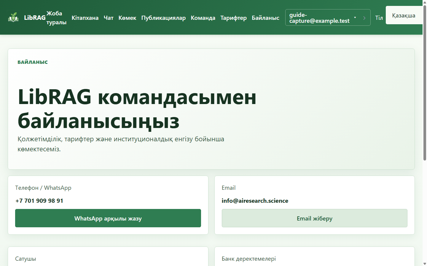
Task: Select Көмек in the top menu
Action: pos(128,18)
